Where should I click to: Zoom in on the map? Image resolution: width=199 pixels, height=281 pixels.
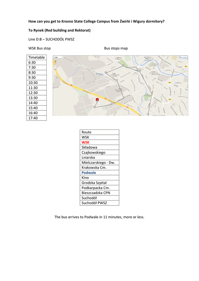pyautogui.click(x=56, y=66)
